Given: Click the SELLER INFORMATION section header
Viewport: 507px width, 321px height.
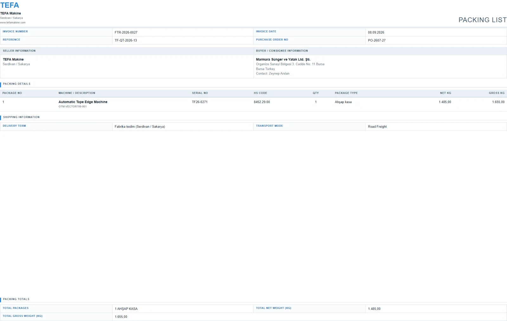Looking at the screenshot, I should pos(19,51).
